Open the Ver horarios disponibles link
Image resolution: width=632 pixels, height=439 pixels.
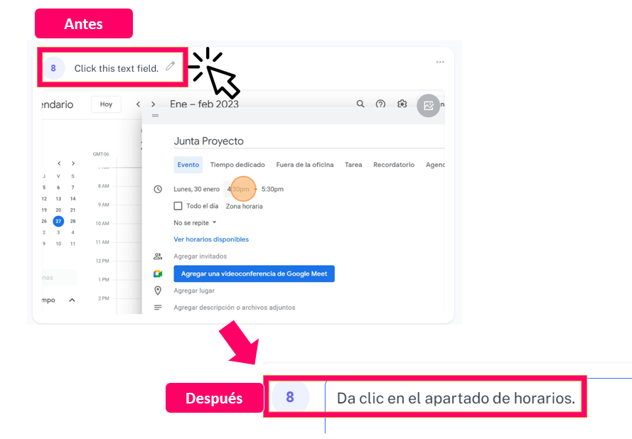click(211, 240)
